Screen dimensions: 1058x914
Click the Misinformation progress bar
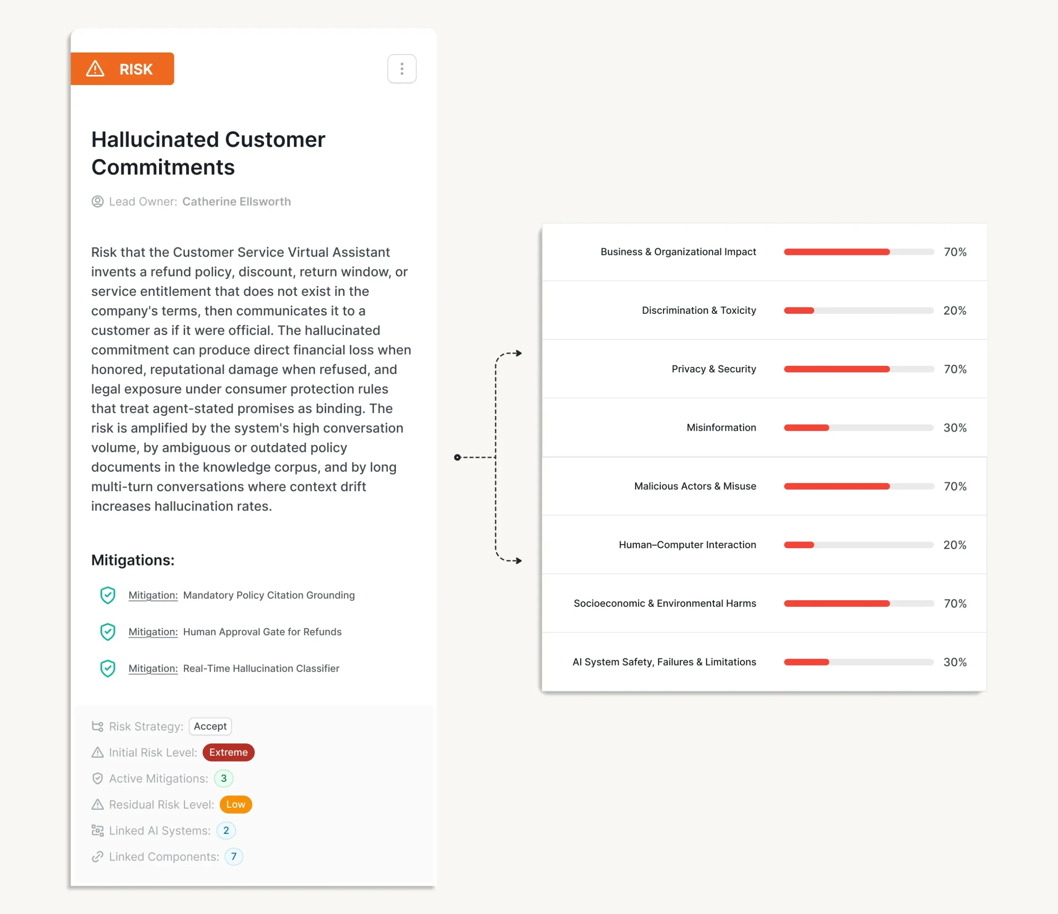click(859, 427)
